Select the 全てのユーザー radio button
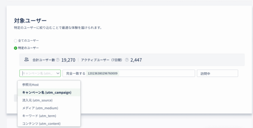 point(15,41)
